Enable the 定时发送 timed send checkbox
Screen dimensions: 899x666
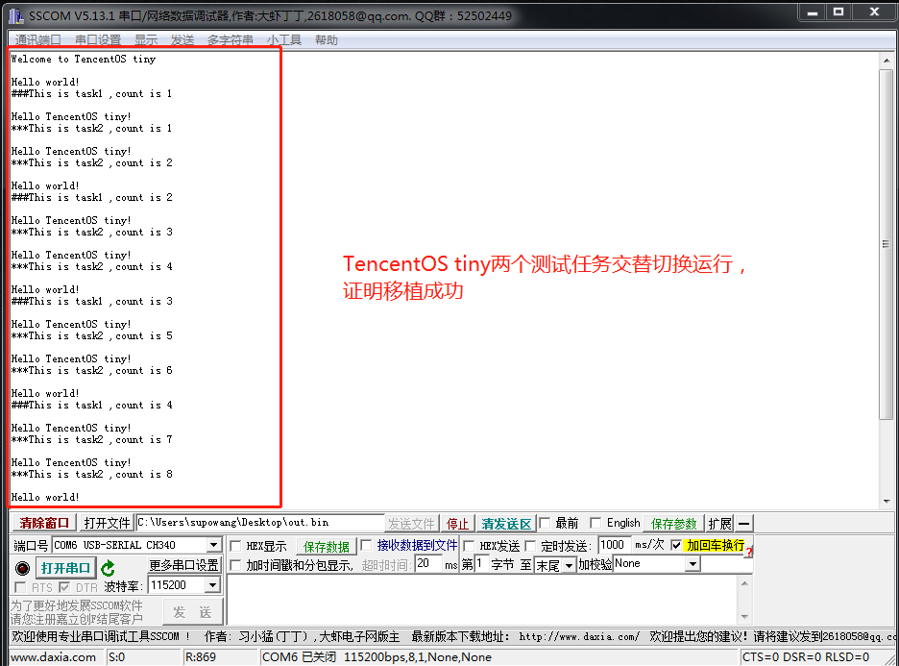pos(530,546)
